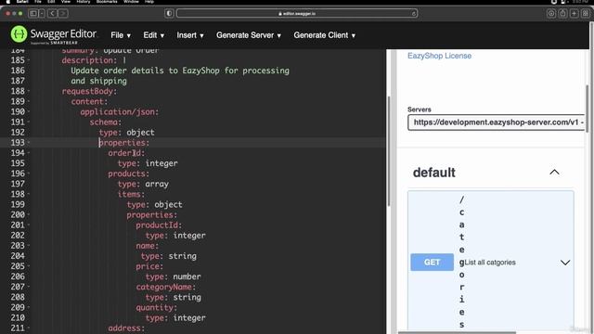594x334 pixels.
Task: Open the Insert menu
Action: [190, 35]
